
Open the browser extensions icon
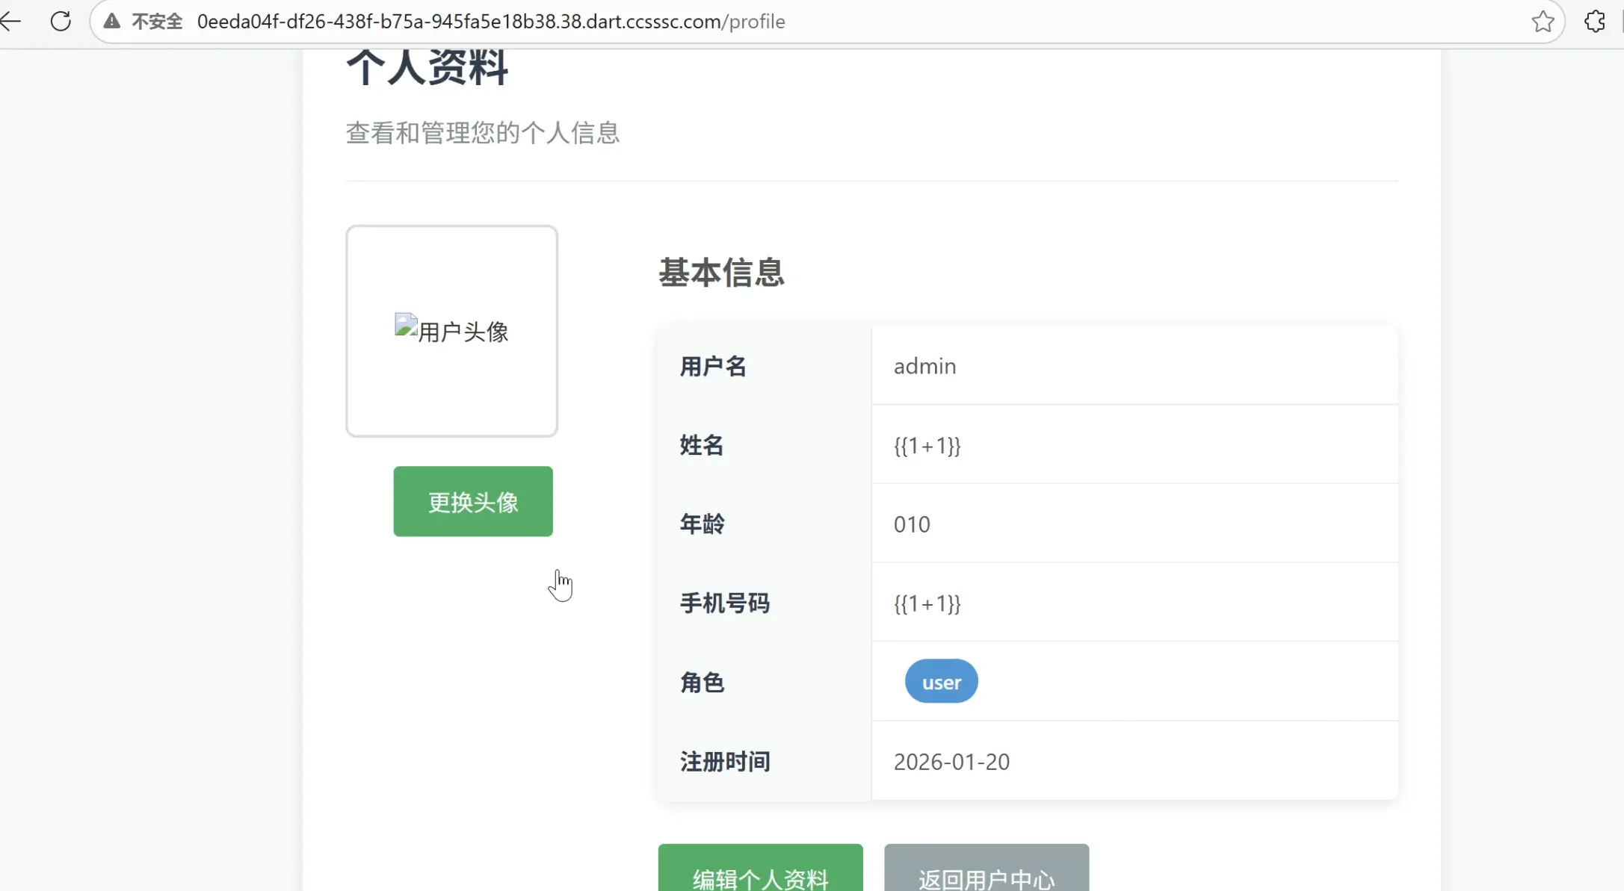click(x=1596, y=21)
